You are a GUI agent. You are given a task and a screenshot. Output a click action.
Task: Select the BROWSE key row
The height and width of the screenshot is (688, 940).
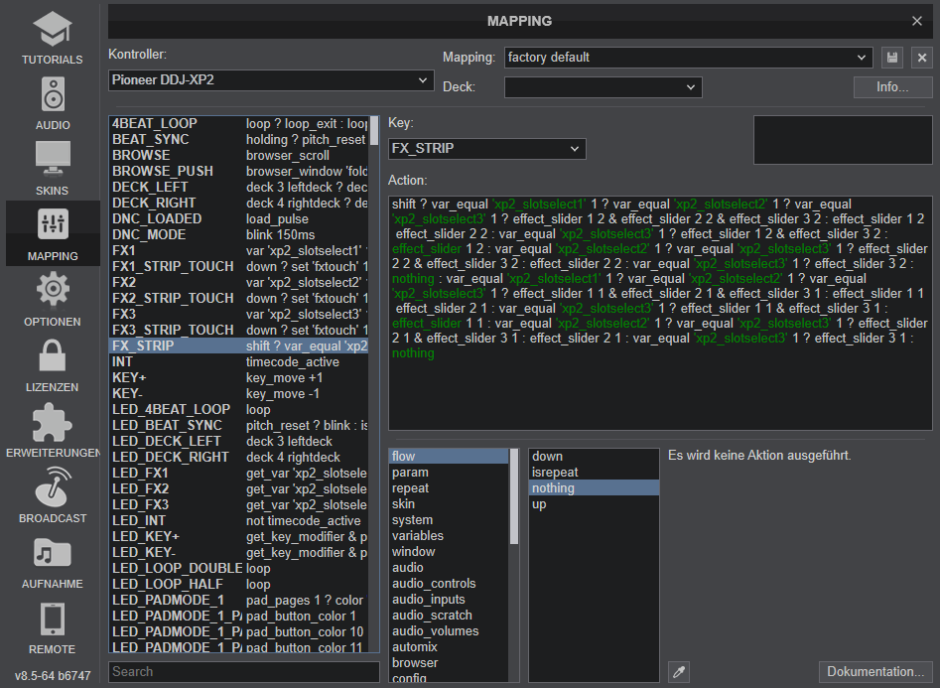pyautogui.click(x=239, y=155)
